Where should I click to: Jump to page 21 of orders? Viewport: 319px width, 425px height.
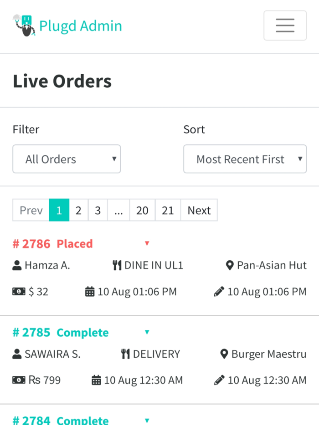pos(168,210)
